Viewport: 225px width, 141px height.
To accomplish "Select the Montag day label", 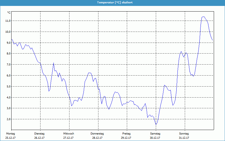I will (10, 134).
